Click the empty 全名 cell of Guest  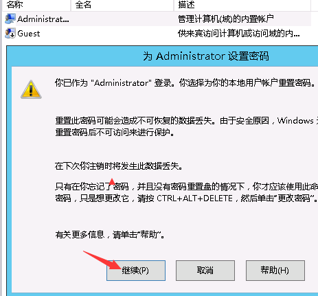(122, 34)
